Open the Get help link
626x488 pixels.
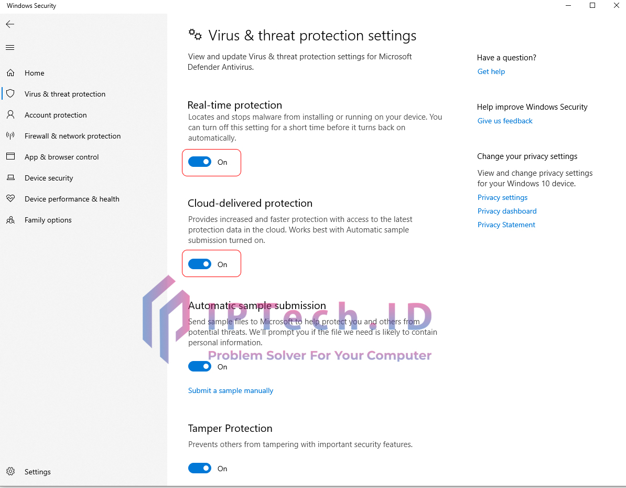491,71
